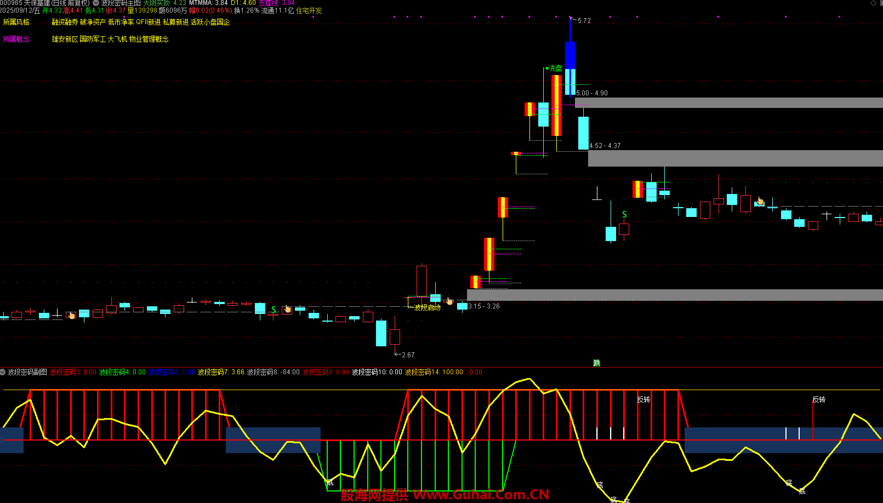Open the 融资融券 style tag
The width and height of the screenshot is (883, 503).
pyautogui.click(x=65, y=22)
